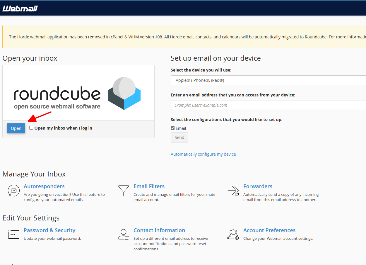Screen dimensions: 366x265
Task: Open the Account Preferences link
Action: [x=269, y=230]
